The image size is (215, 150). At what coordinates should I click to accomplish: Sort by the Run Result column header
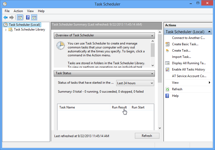tap(119, 107)
